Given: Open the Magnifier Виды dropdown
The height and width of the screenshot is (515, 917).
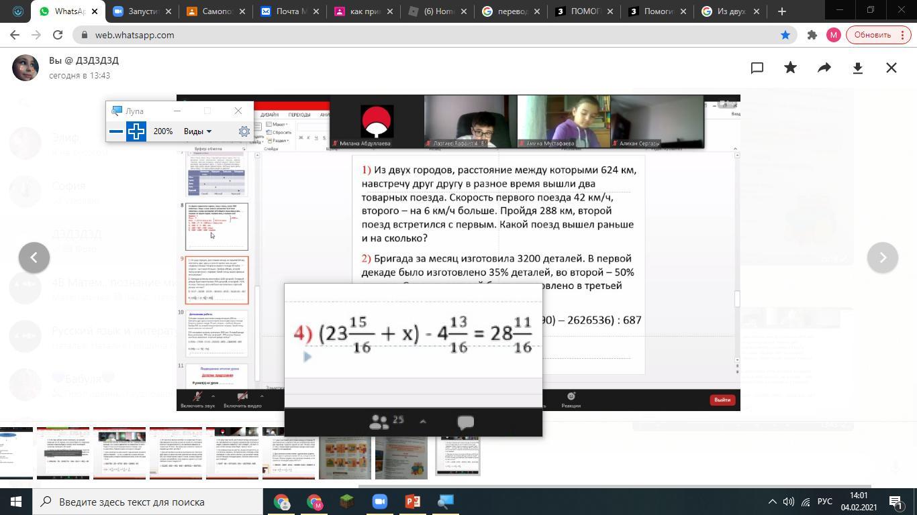Looking at the screenshot, I should [x=197, y=131].
